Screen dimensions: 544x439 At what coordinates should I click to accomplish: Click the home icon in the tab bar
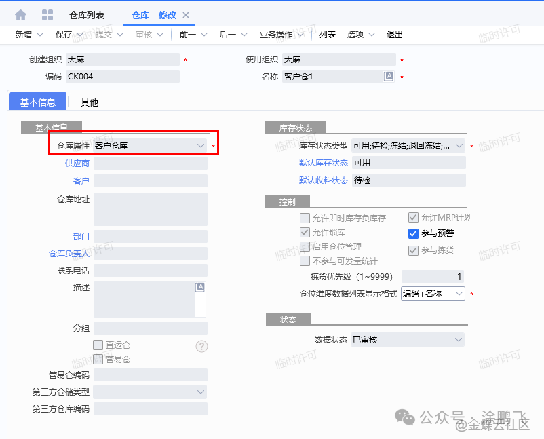[21, 14]
